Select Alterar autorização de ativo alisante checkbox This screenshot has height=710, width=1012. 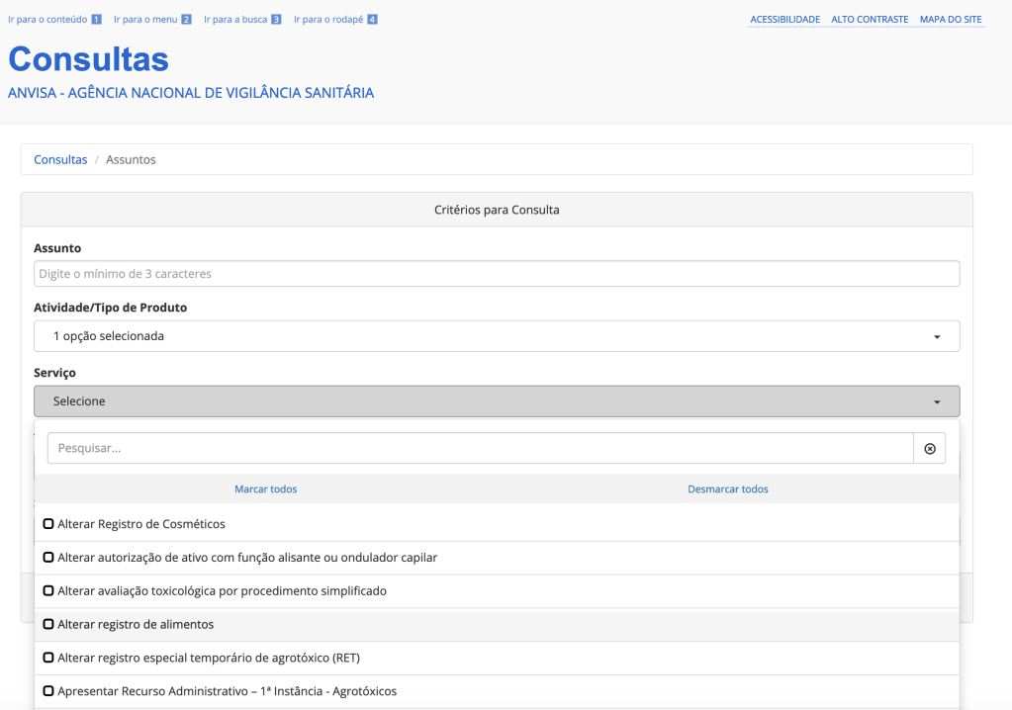click(48, 558)
